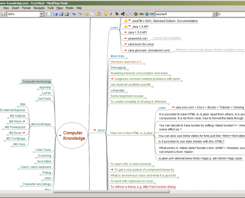Screen dimensions: 245x198
Task: Click the blue minus fold-one-level icon
Action: click(152, 14)
